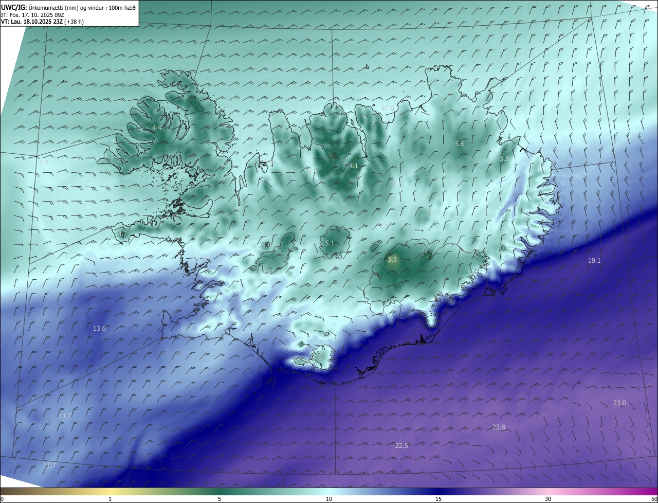The height and width of the screenshot is (503, 658).
Task: Click the 22.8 value over the sea
Action: pos(499,427)
